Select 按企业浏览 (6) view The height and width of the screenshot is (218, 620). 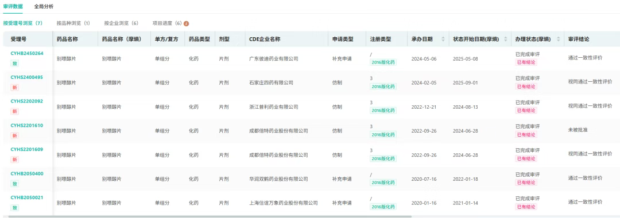[121, 23]
